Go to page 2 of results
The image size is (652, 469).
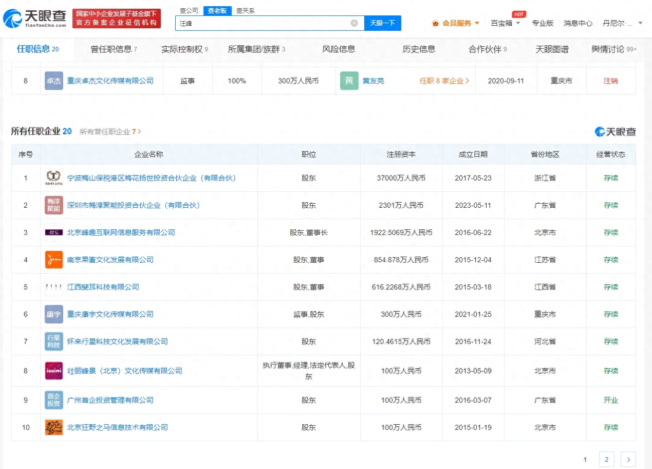(x=606, y=459)
